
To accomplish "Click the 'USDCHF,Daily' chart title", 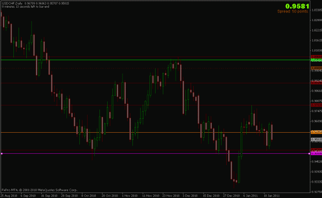I will 12,4.
